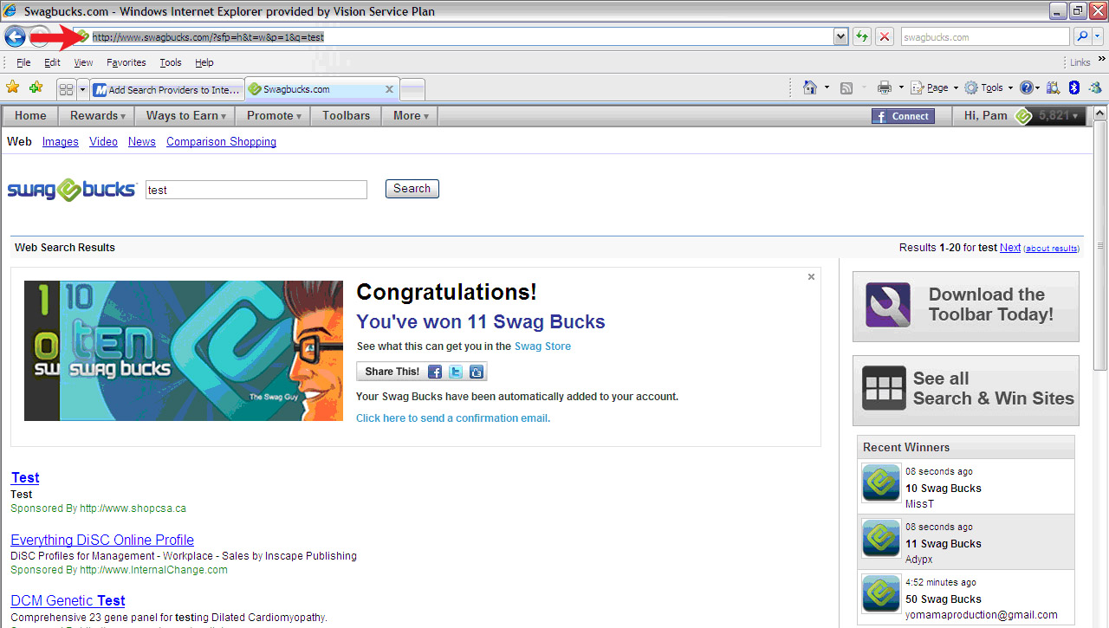Open the Edit menu
The width and height of the screenshot is (1109, 628).
52,62
